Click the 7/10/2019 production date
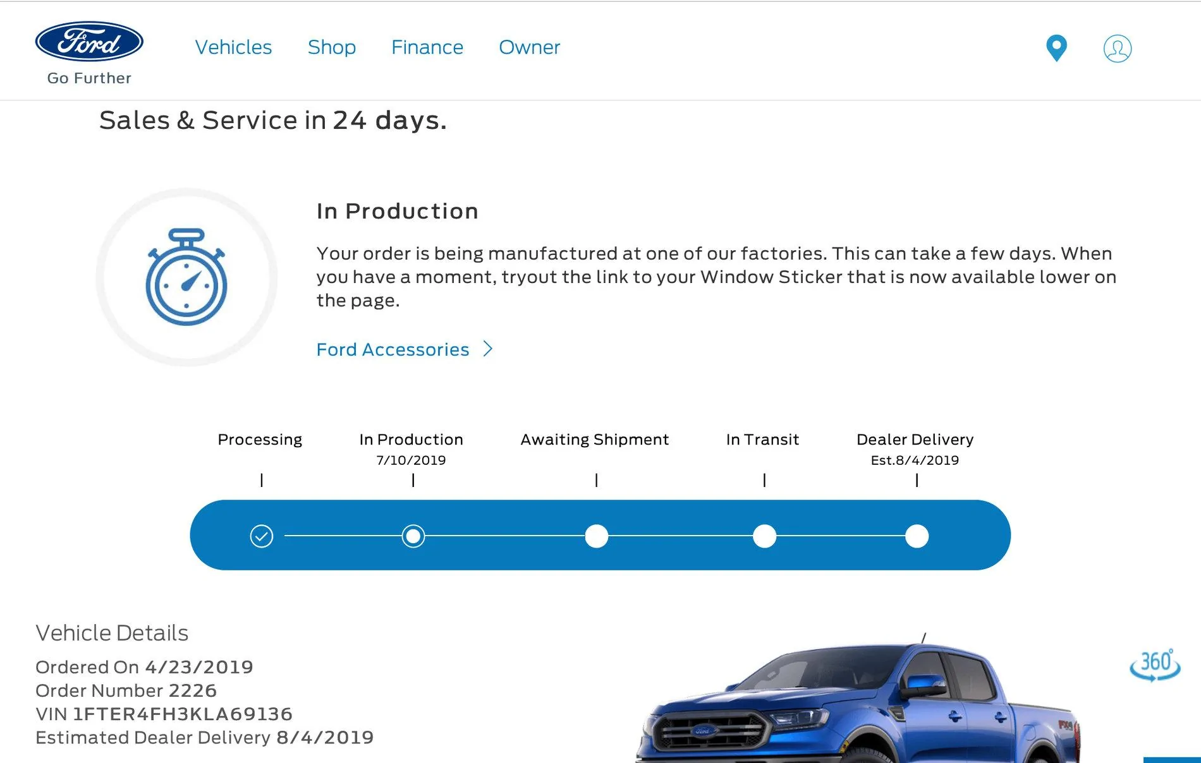Viewport: 1201px width, 763px height. tap(411, 460)
